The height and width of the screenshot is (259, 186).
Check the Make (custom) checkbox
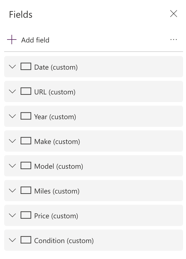(x=26, y=141)
